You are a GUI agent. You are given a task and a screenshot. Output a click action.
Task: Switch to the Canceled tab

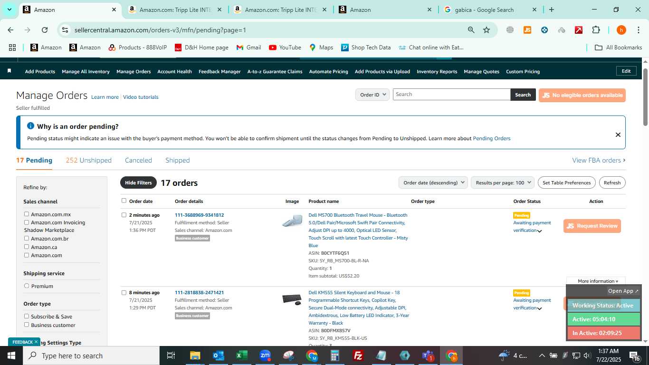138,160
